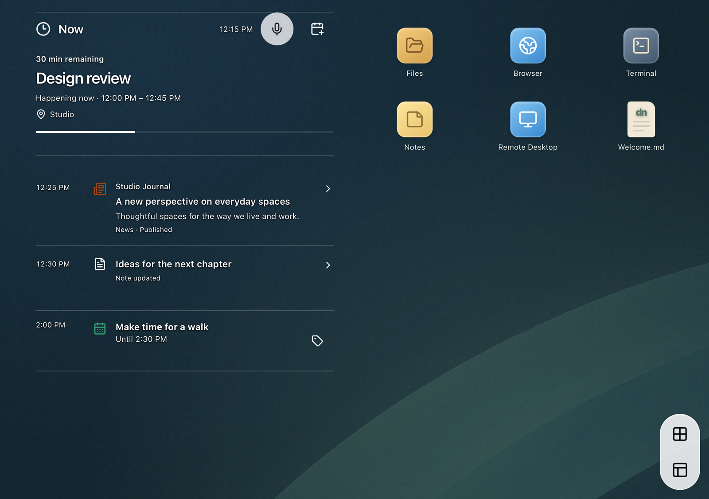The width and height of the screenshot is (709, 499).
Task: Click the Design review progress bar
Action: [x=185, y=132]
